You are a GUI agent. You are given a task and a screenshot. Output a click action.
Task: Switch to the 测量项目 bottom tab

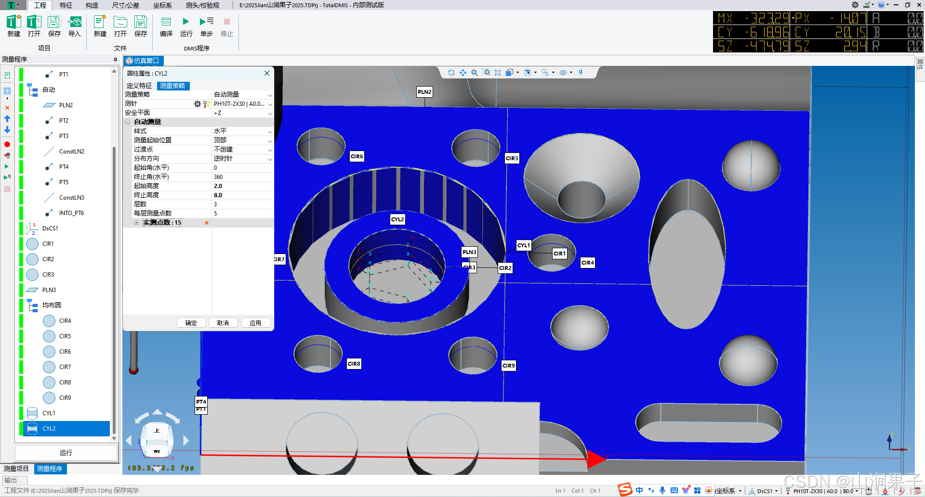(x=16, y=469)
